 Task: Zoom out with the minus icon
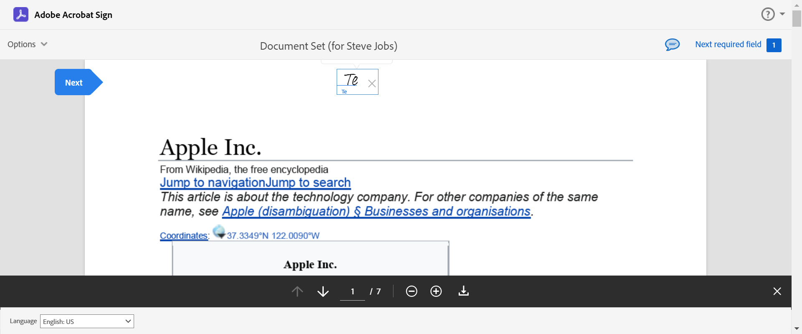[x=411, y=291]
